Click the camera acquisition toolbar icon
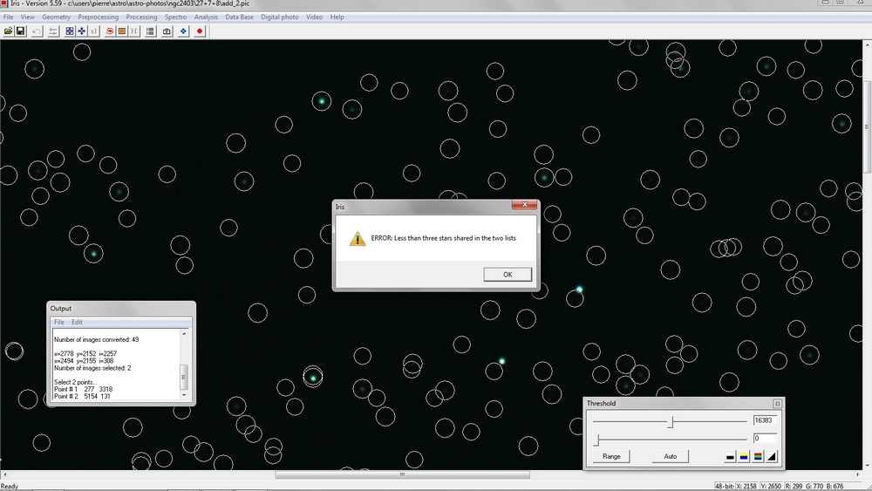The height and width of the screenshot is (491, 872). [x=167, y=31]
